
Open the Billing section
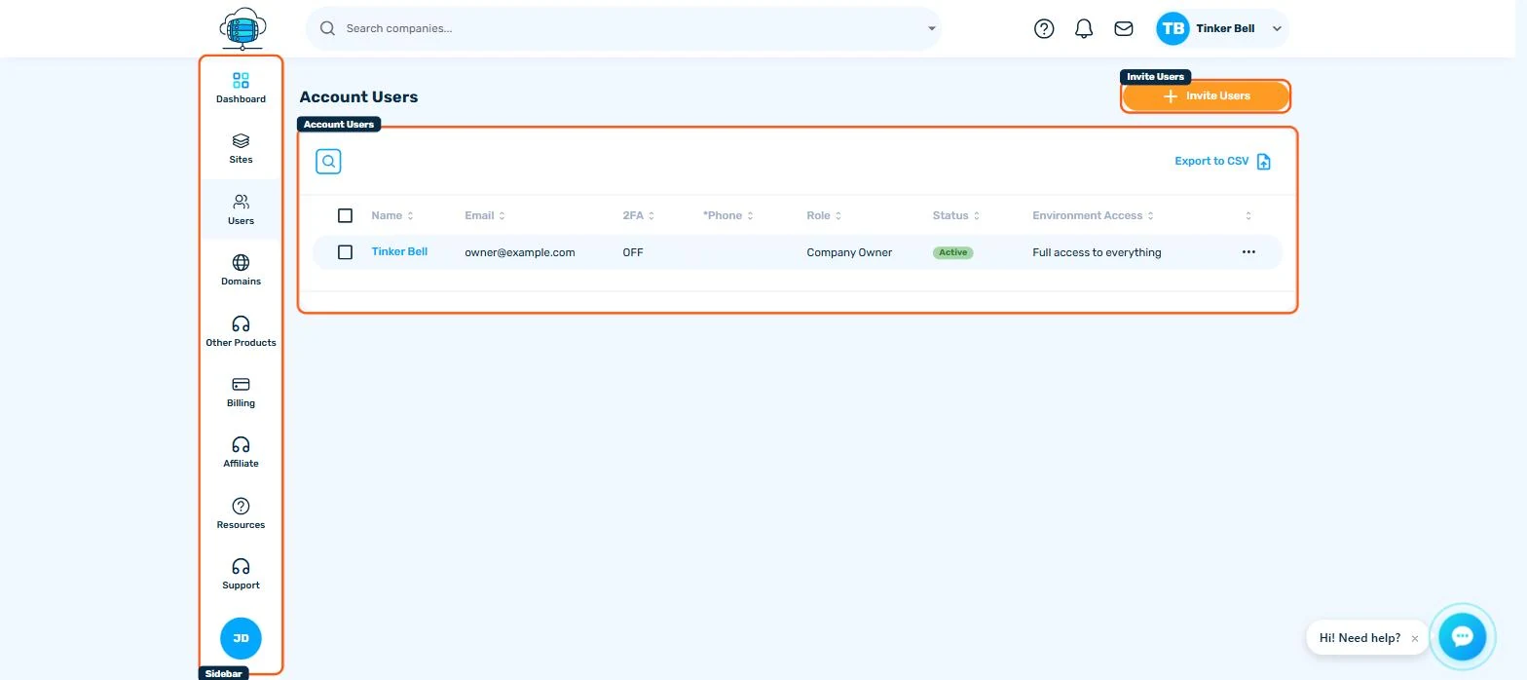(x=241, y=392)
